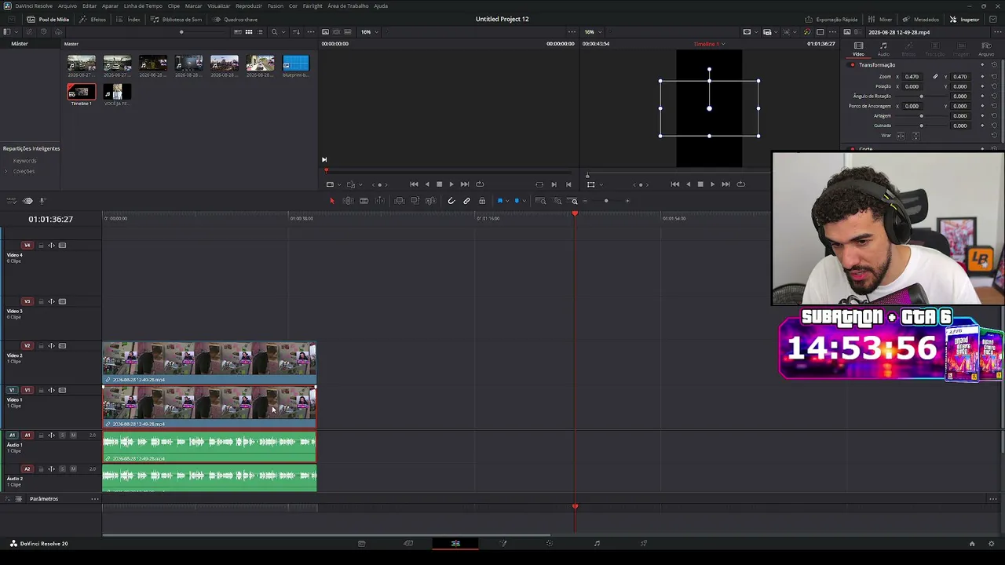Click the timeline zoom-out minus button
Image resolution: width=1005 pixels, height=565 pixels.
[585, 201]
